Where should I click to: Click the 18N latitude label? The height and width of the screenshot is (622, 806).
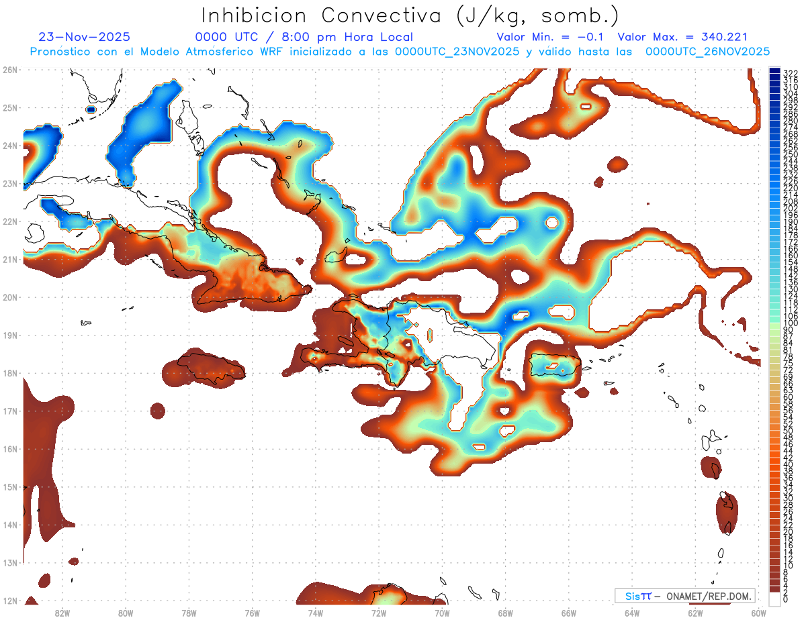[10, 373]
